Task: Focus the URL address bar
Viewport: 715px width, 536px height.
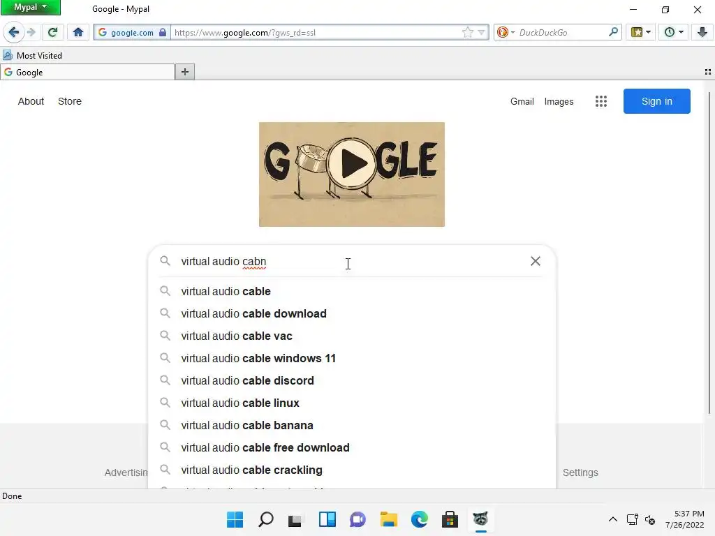Action: (316, 32)
